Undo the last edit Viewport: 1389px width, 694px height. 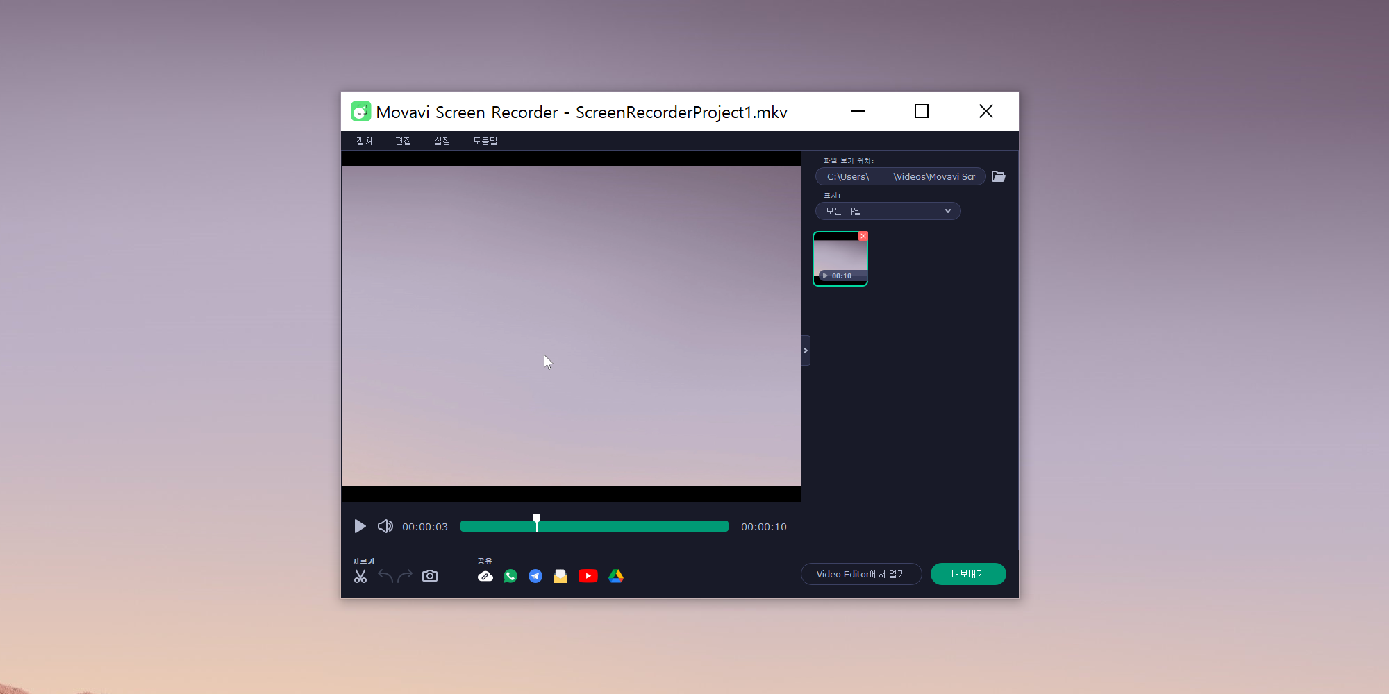click(385, 576)
